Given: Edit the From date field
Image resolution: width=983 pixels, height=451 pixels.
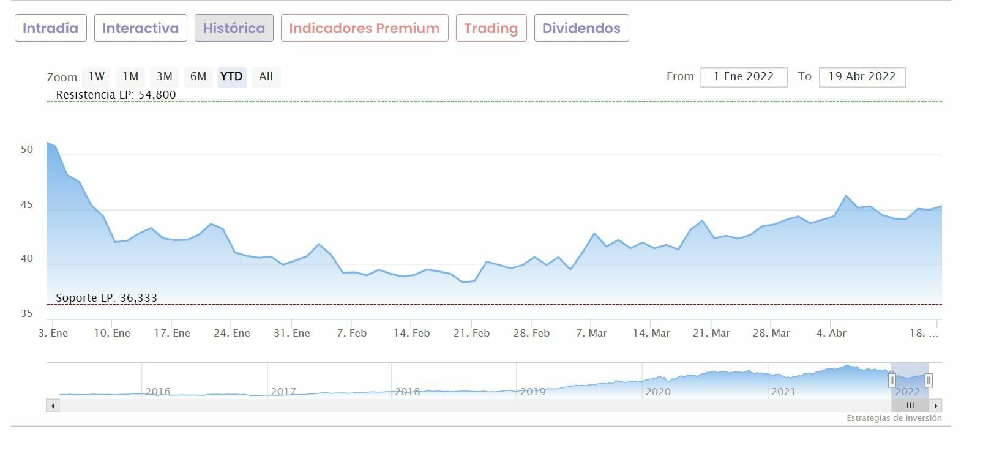Looking at the screenshot, I should click(x=744, y=77).
